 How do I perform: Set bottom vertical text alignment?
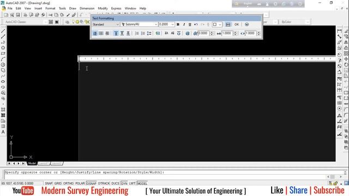[128, 33]
